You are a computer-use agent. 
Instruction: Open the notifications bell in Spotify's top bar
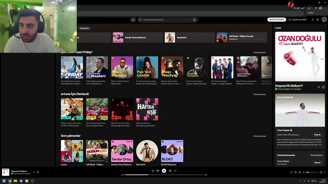(312, 20)
